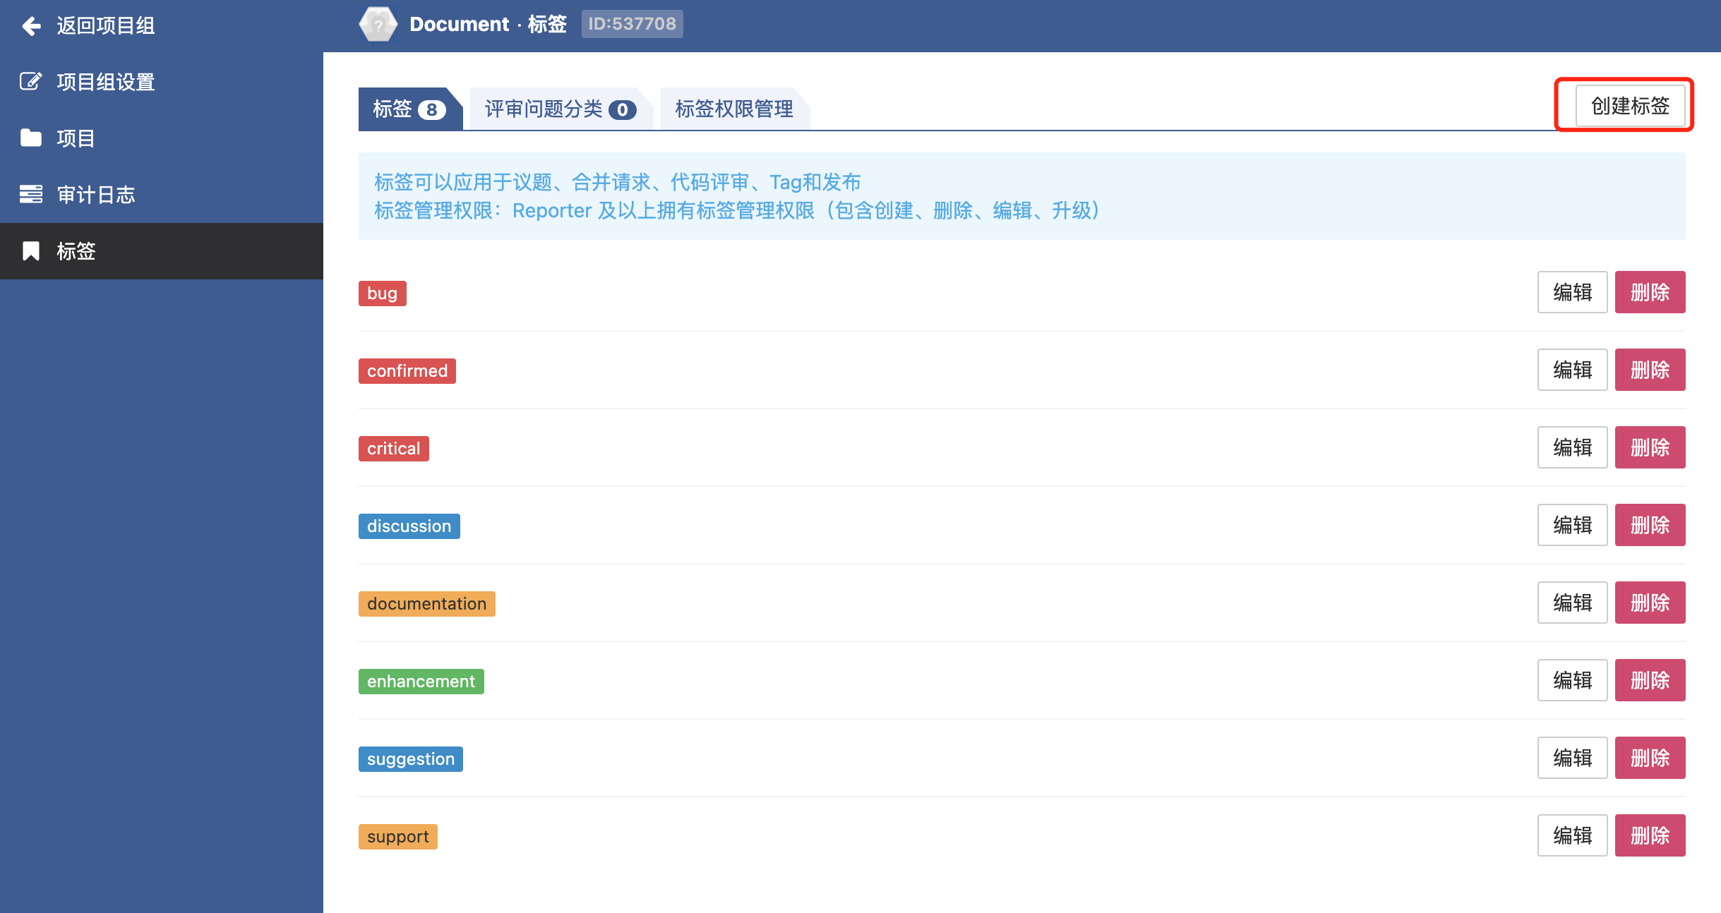Viewport: 1721px width, 913px height.
Task: Edit the enhancement label
Action: click(x=1571, y=680)
